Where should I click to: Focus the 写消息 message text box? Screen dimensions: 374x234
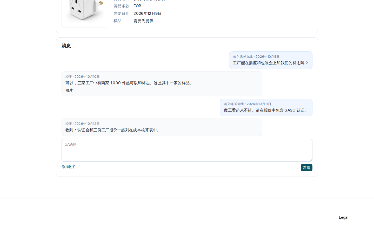(187, 150)
